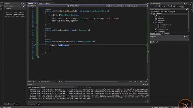Image resolution: width=193 pixels, height=108 pixels.
Task: Collapse the Form1.cs node
Action: pyautogui.click(x=153, y=23)
